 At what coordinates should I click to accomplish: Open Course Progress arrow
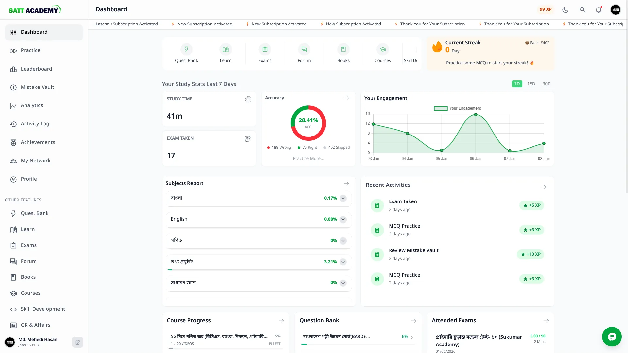point(281,321)
